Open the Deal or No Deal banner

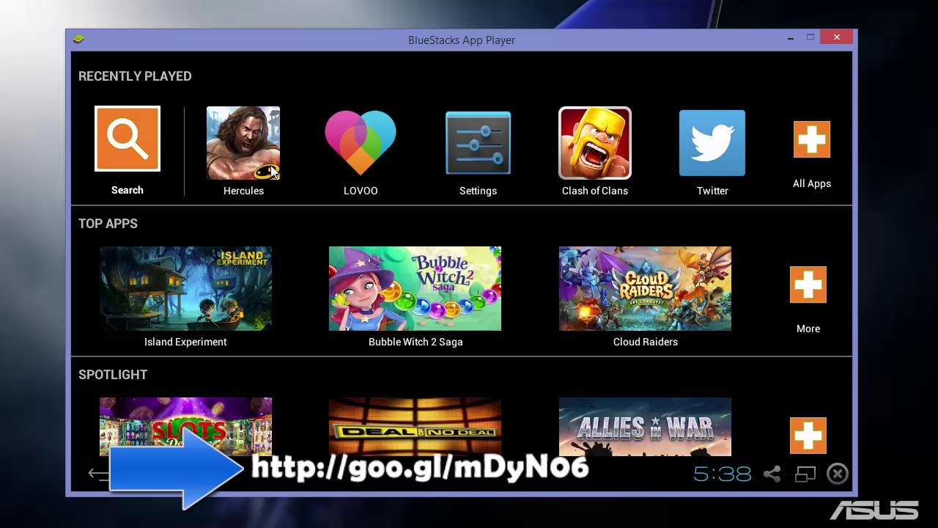click(415, 427)
